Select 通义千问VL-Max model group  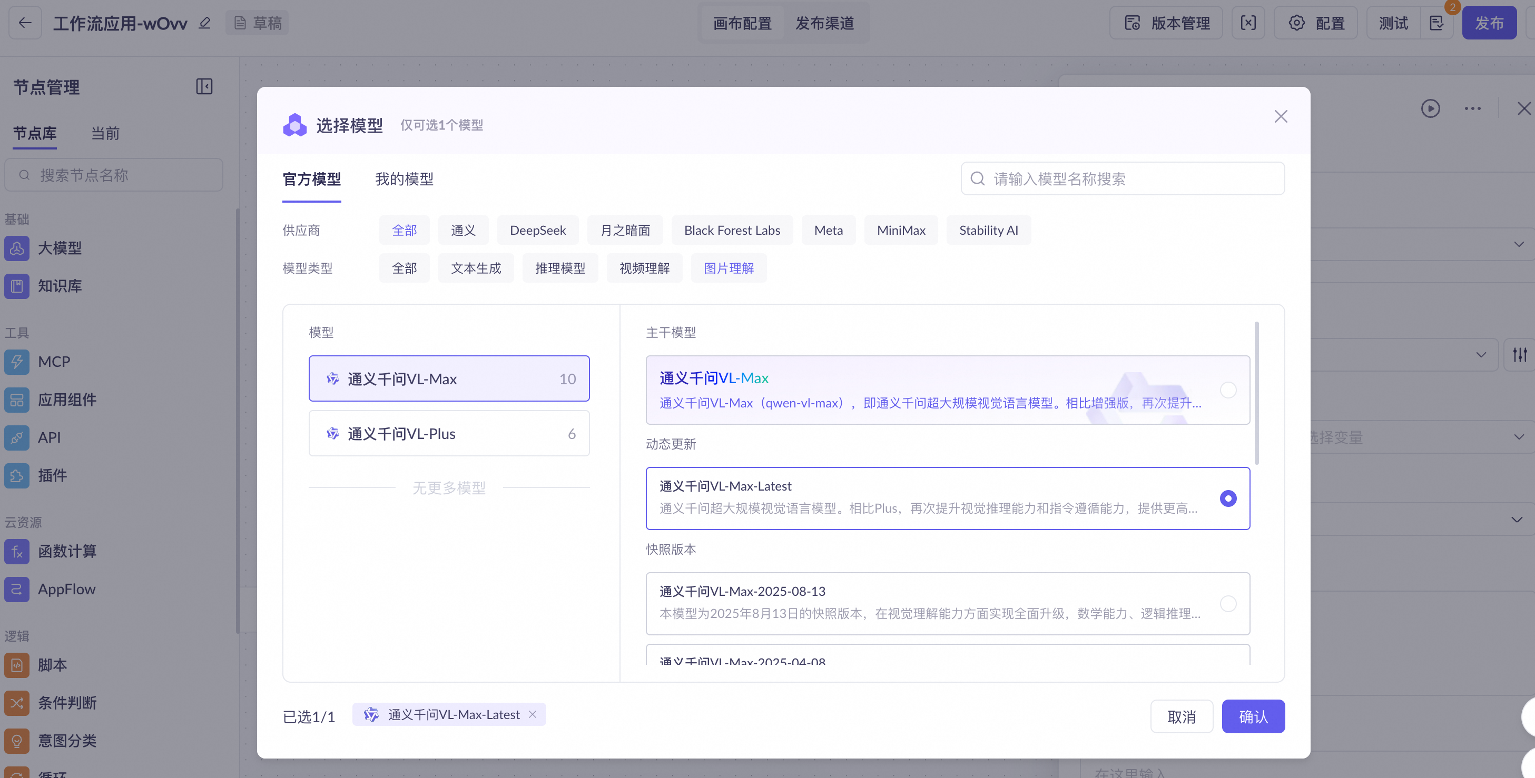[x=449, y=378]
